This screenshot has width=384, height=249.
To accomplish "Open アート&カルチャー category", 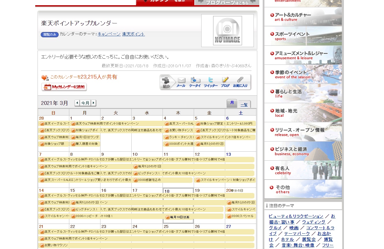I will pos(303,17).
